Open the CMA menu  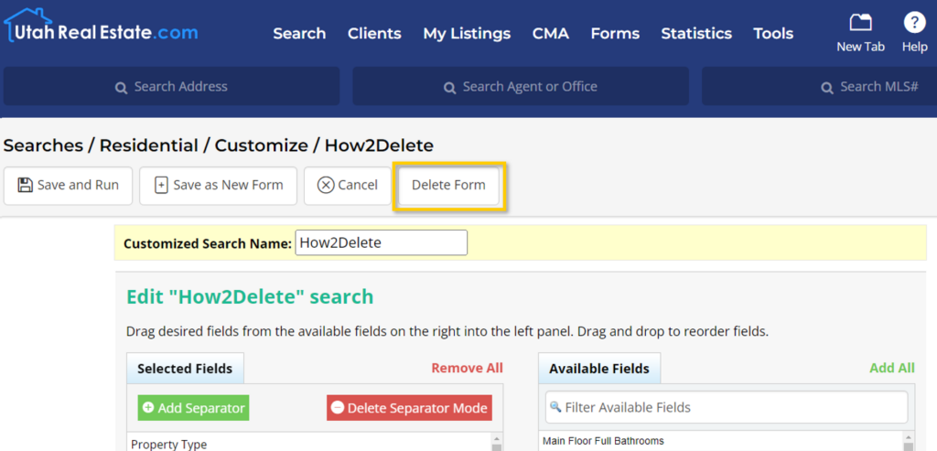551,33
